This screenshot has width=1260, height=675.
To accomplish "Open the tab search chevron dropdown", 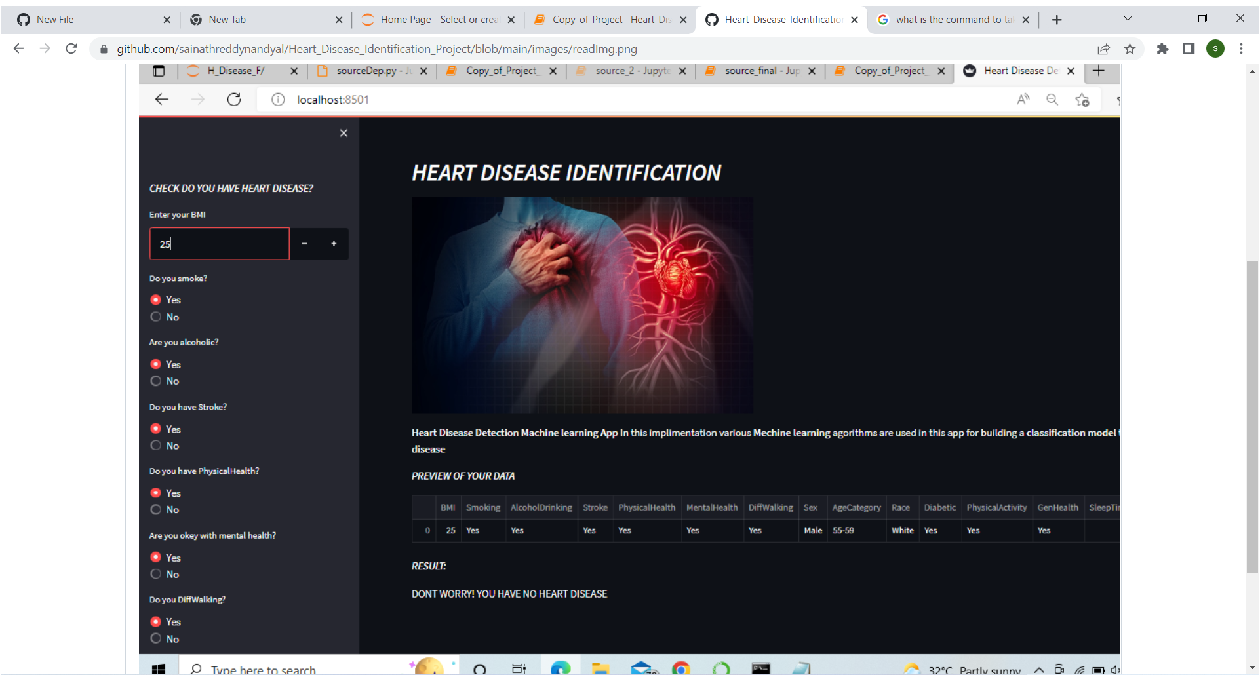I will point(1128,19).
